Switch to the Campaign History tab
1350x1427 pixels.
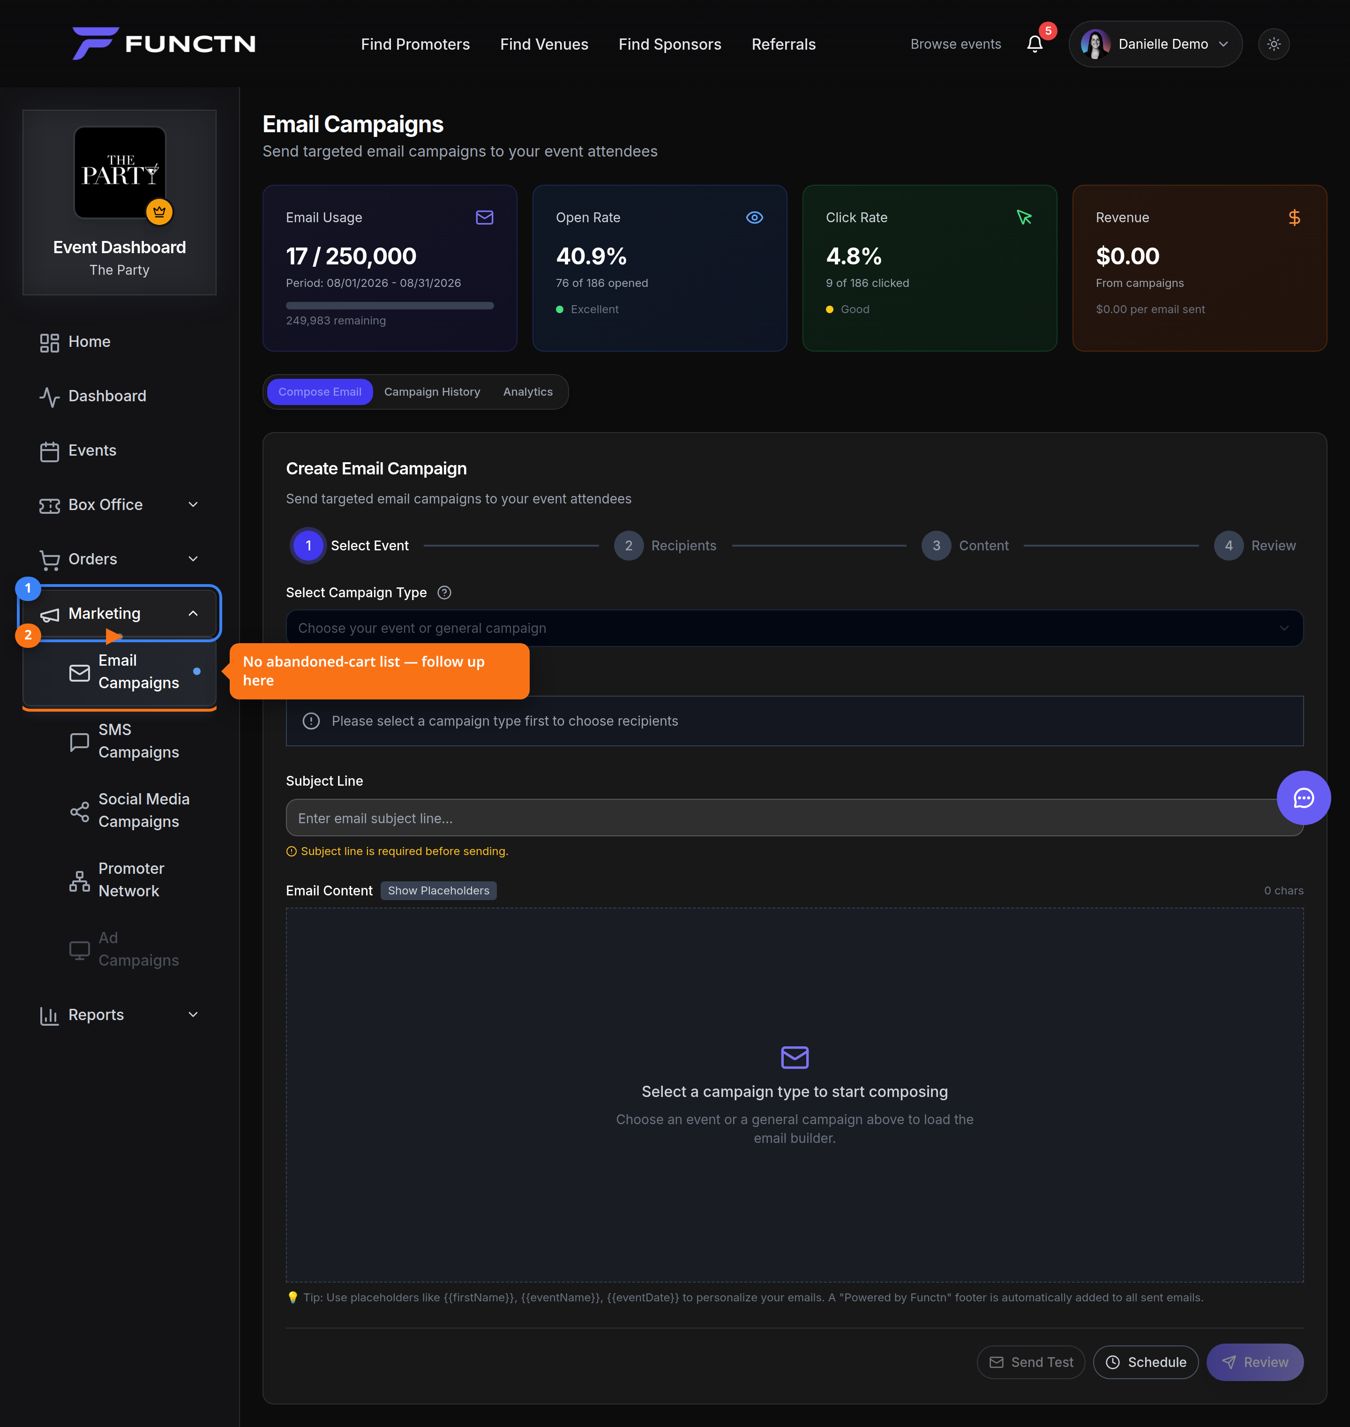pos(432,391)
